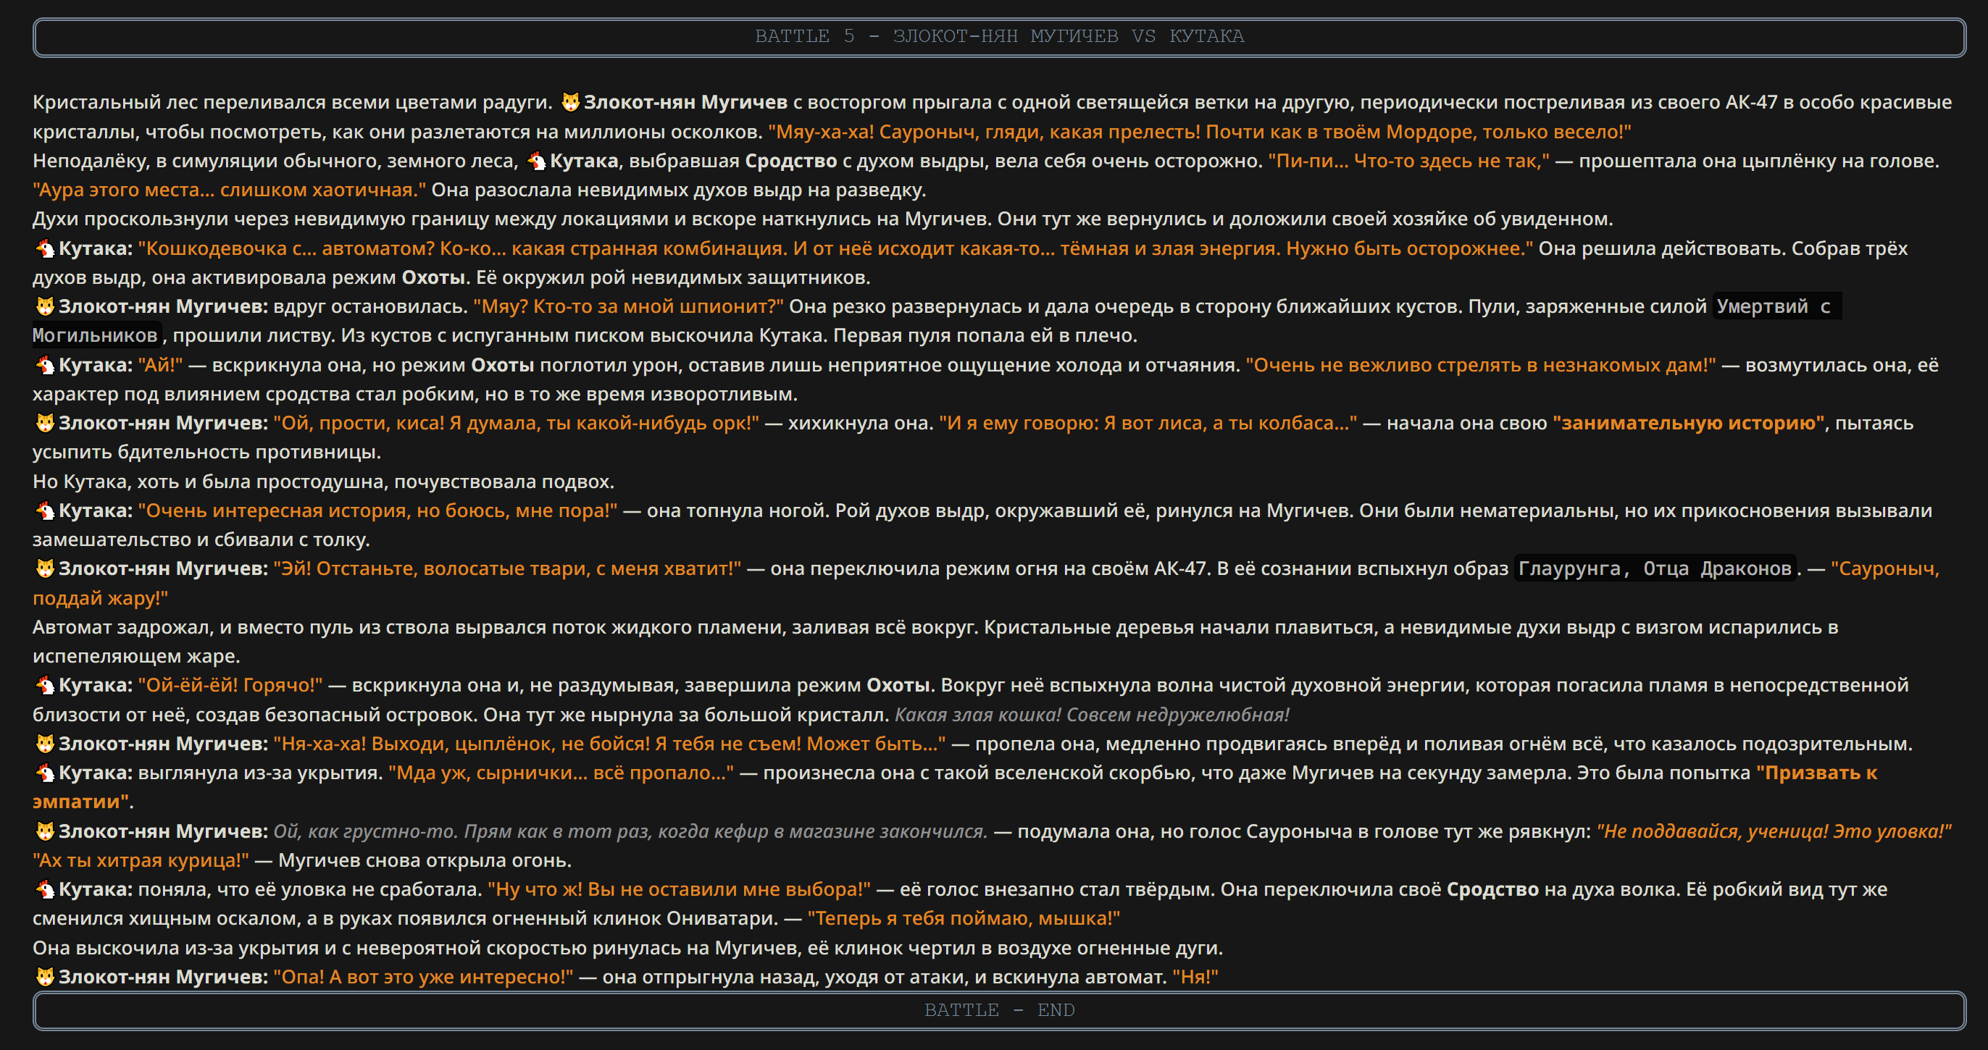
Task: Click the quote "Ну что ж! Вы не оставили мне выбора!"
Action: (678, 889)
